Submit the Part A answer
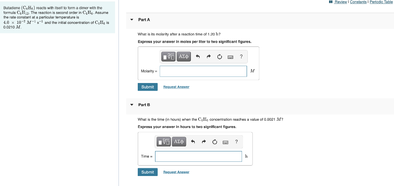Screen dimensions: 394x186 (x=148, y=87)
